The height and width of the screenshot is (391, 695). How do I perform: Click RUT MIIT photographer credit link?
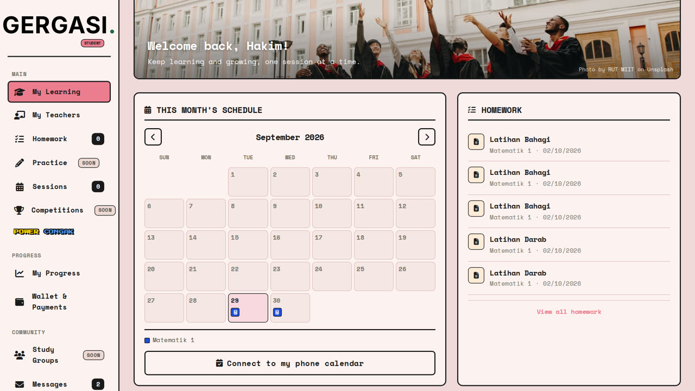(x=621, y=70)
